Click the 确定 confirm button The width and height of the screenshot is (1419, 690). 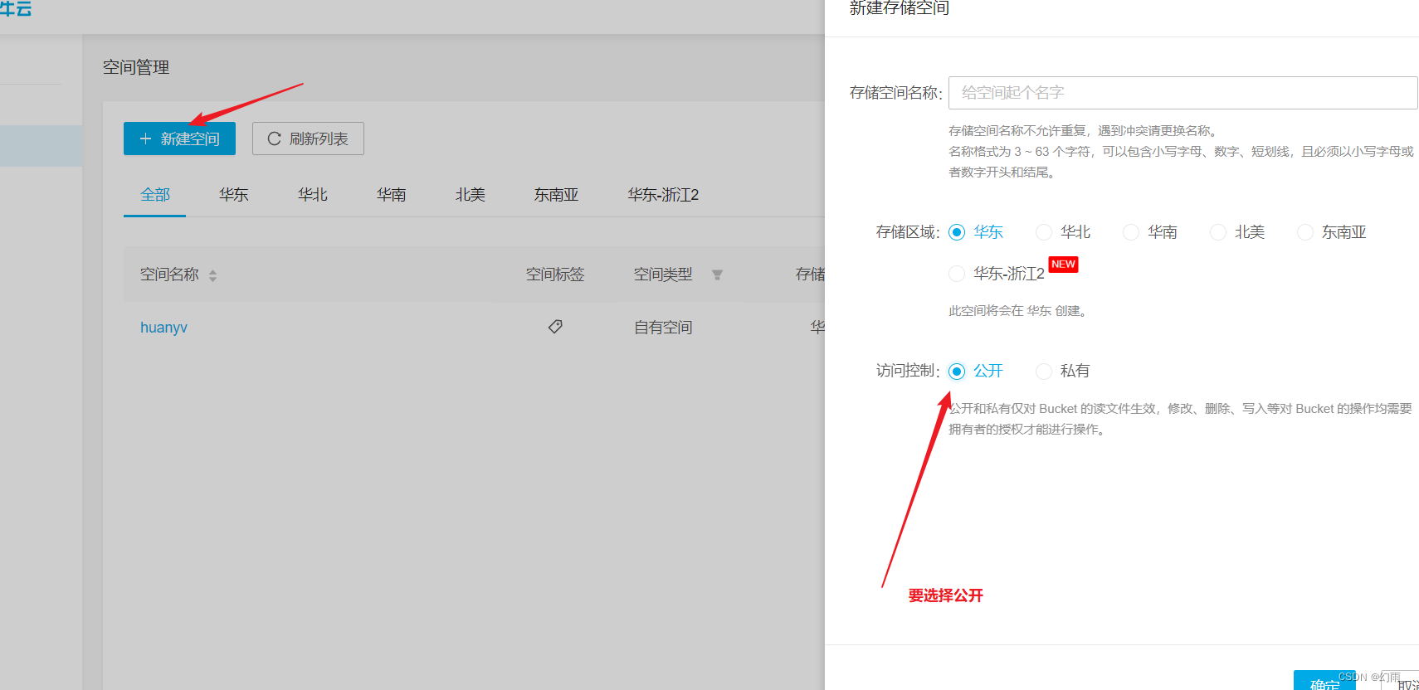tap(1324, 681)
